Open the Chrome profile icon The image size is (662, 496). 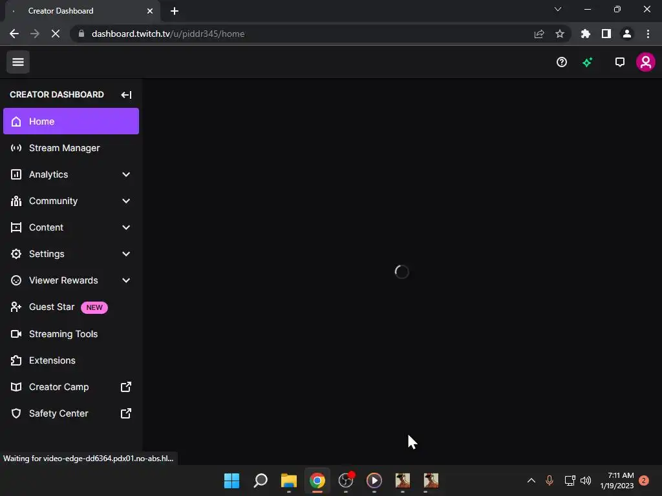[x=627, y=34]
